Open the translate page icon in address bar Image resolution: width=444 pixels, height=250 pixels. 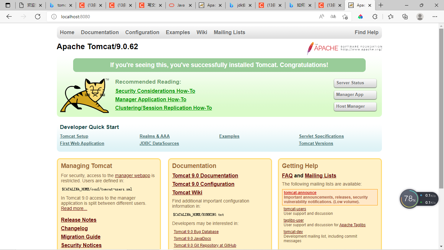tap(333, 17)
